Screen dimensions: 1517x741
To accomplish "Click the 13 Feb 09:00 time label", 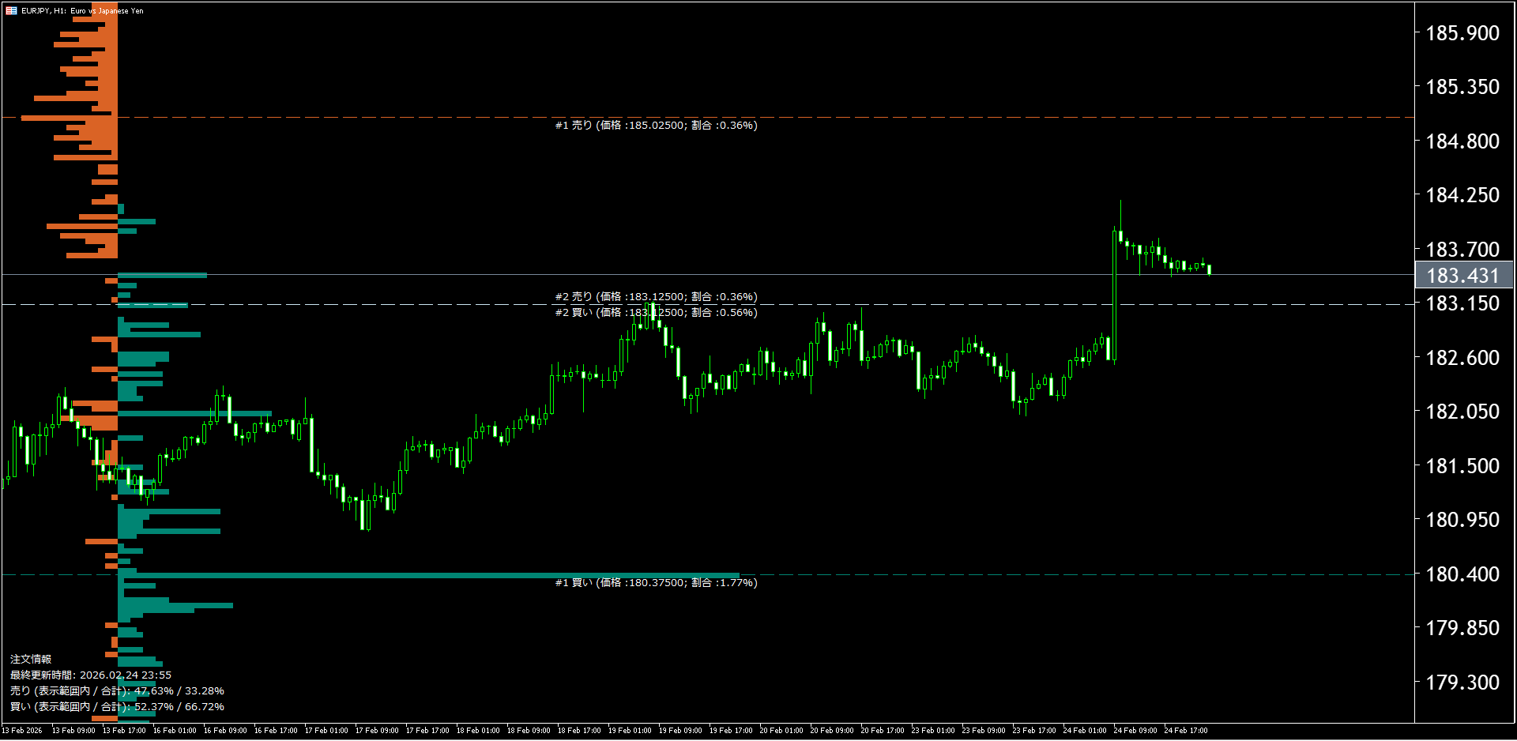I will tap(73, 731).
